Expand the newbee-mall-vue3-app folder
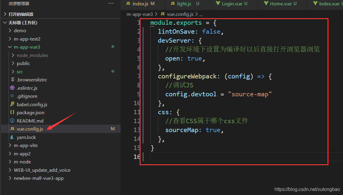The width and height of the screenshot is (343, 195). pos(10,178)
